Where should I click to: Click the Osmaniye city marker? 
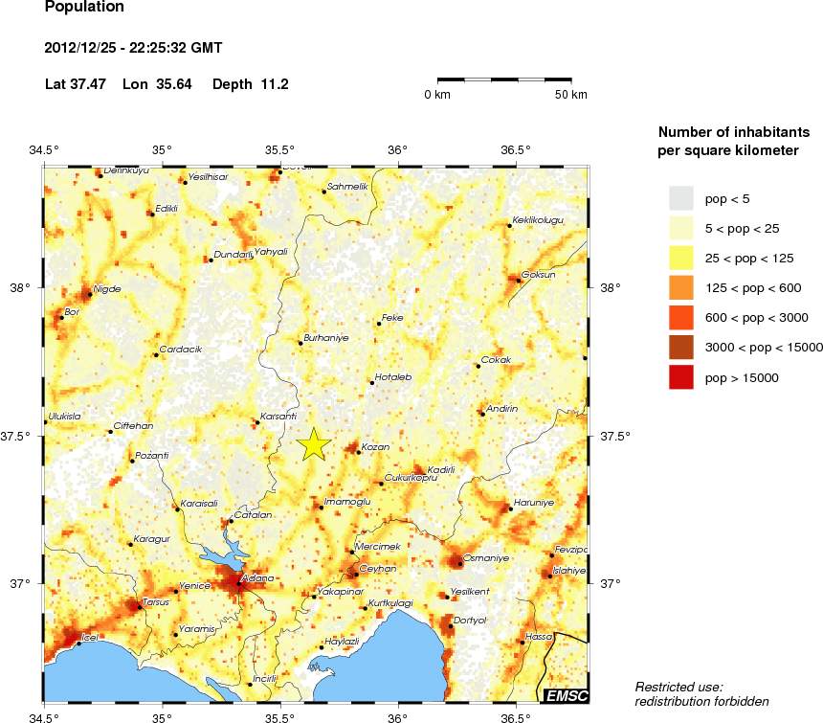point(459,563)
